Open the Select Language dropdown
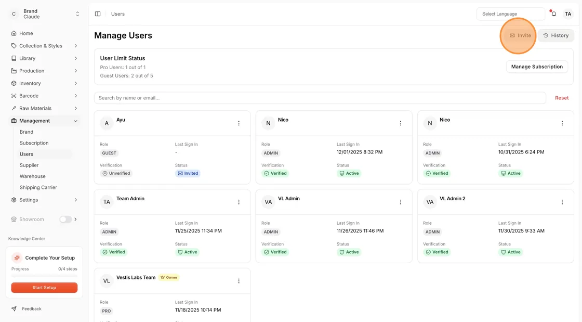582x322 pixels. 510,14
